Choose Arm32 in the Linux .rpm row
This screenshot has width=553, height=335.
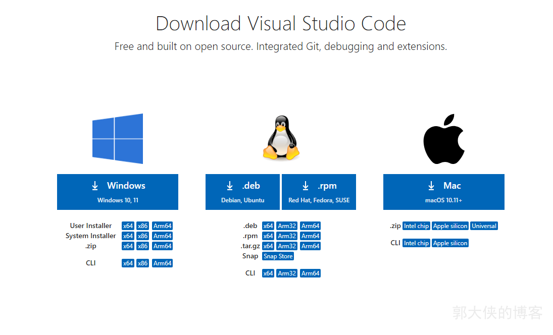(287, 236)
